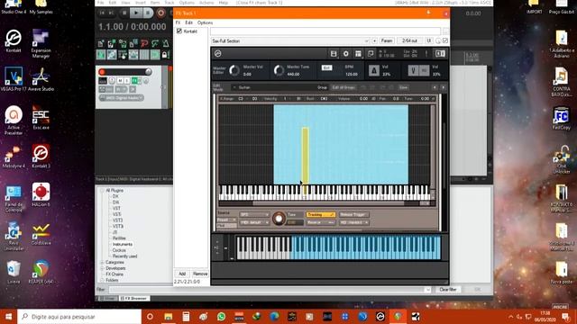Open Edit menu in FX window

(188, 22)
